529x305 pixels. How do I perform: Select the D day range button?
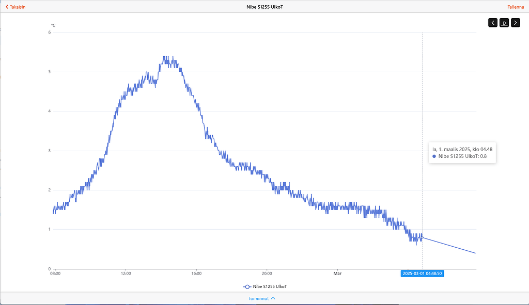click(504, 23)
